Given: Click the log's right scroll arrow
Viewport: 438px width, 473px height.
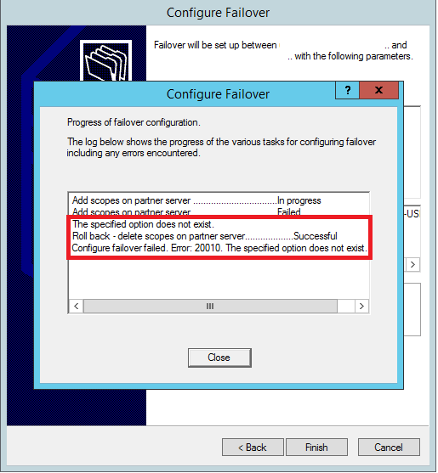Looking at the screenshot, I should [361, 307].
